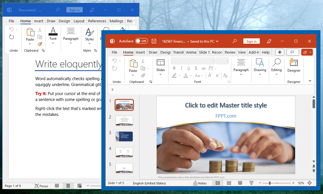The height and width of the screenshot is (194, 323).
Task: Toggle the Notes pane in status bar
Action: pyautogui.click(x=200, y=183)
